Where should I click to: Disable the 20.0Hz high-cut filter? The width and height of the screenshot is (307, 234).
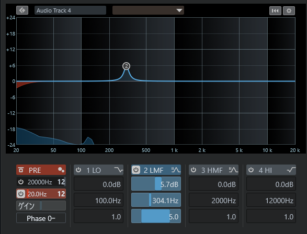pos(21,194)
